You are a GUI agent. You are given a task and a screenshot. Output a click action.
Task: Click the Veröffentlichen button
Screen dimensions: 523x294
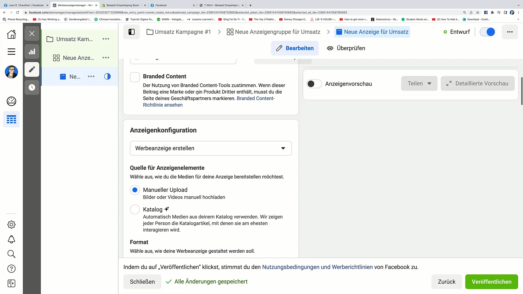coord(492,282)
